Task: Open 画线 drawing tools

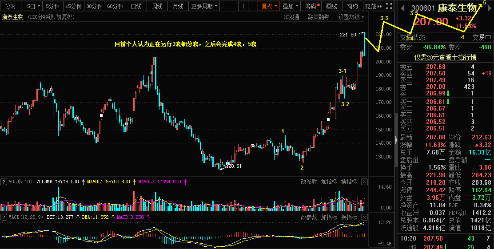Action: [331, 6]
